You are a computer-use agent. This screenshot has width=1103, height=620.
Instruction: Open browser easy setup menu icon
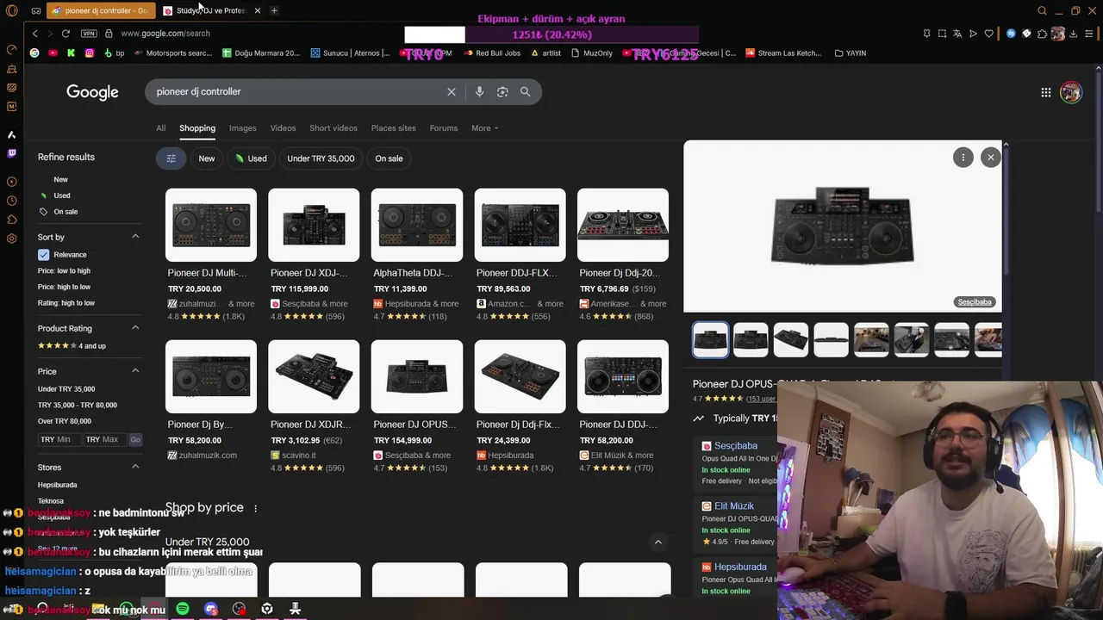1090,34
